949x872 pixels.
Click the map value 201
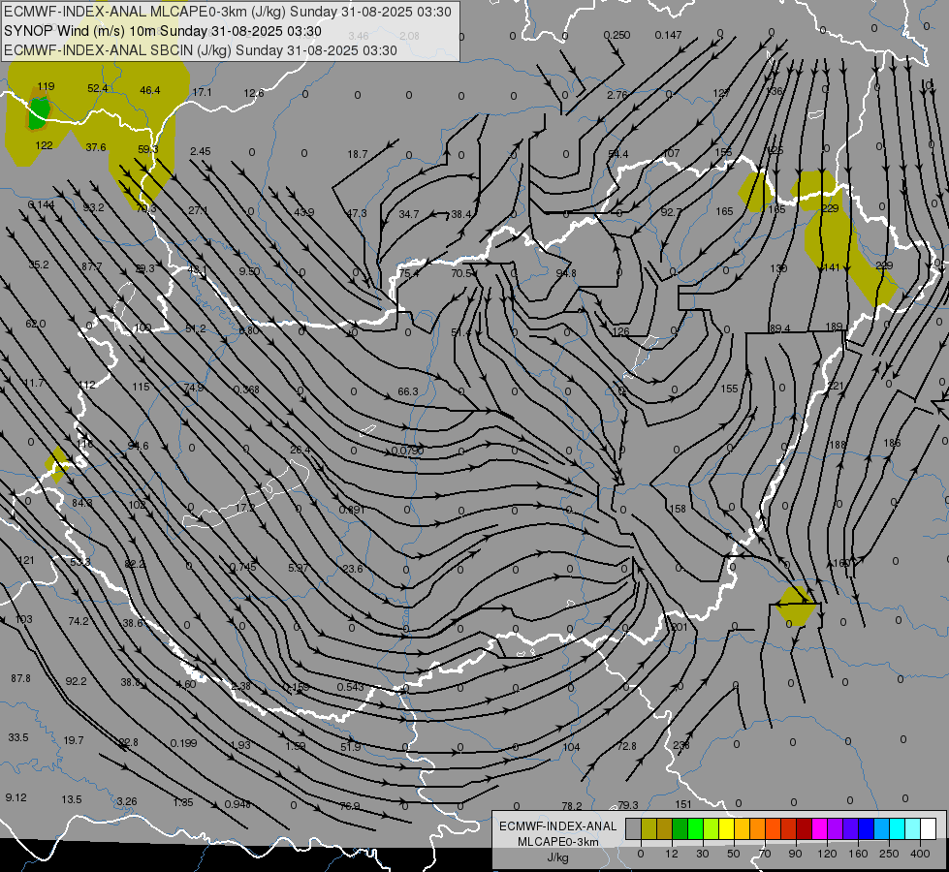pyautogui.click(x=680, y=626)
